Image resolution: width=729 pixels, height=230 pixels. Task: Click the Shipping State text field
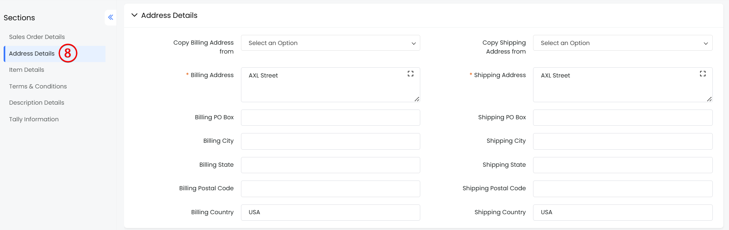(622, 165)
